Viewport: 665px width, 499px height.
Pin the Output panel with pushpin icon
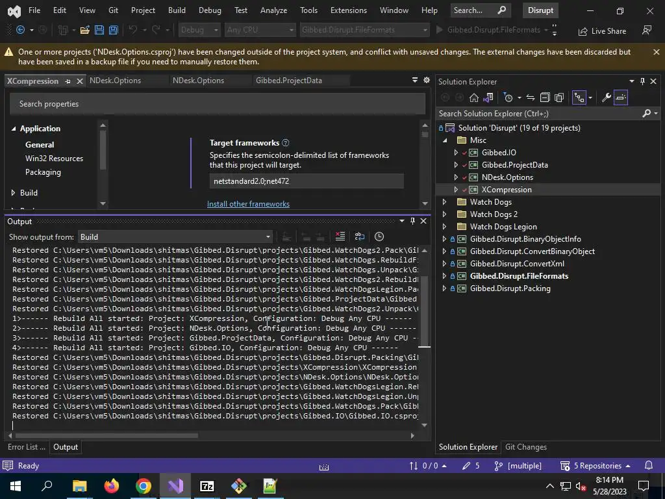tap(412, 221)
